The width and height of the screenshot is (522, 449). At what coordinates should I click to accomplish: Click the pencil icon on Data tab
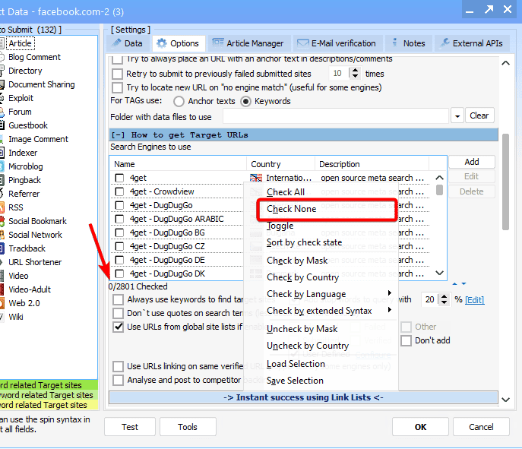click(116, 43)
